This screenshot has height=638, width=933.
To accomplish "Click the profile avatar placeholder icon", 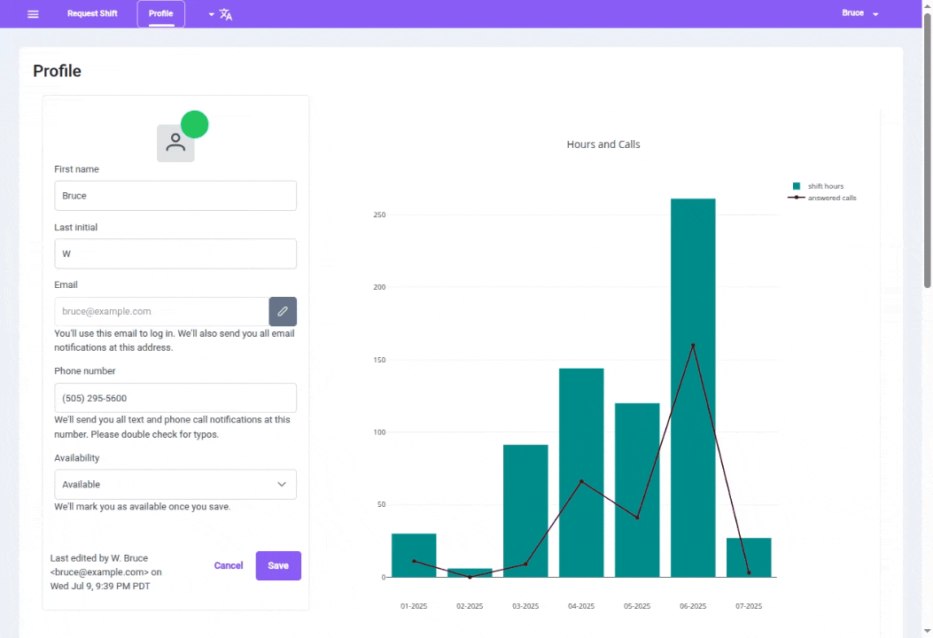I will tap(175, 142).
